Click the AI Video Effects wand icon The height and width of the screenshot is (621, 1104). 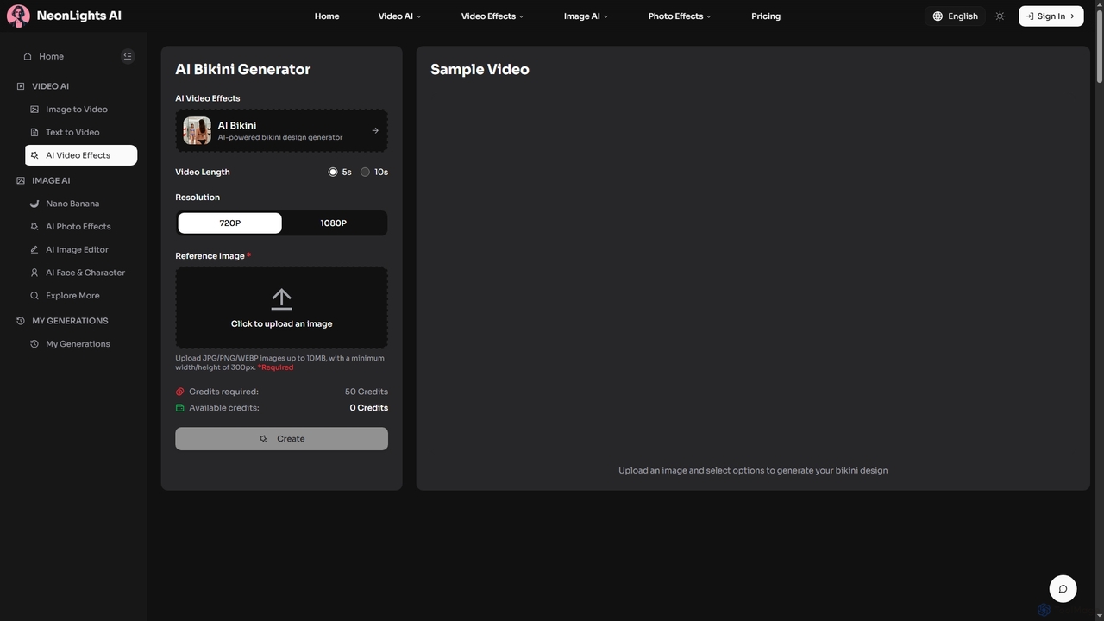(x=34, y=155)
